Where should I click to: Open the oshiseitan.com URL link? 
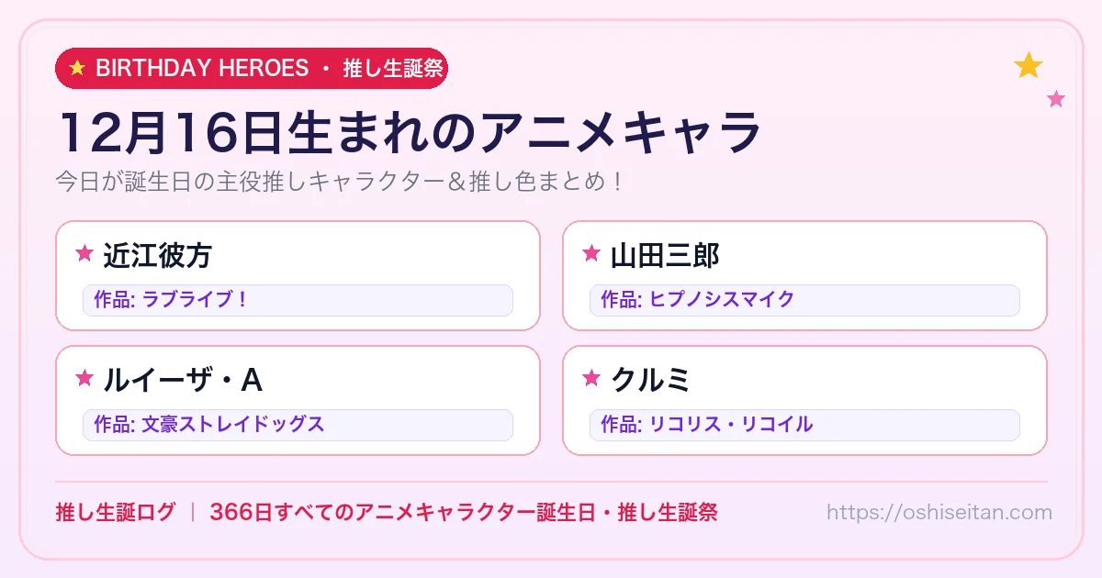coord(939,513)
